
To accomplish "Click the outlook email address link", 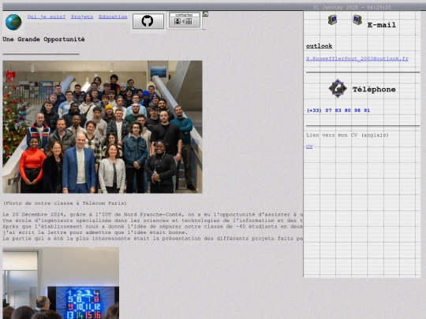I will click(357, 58).
